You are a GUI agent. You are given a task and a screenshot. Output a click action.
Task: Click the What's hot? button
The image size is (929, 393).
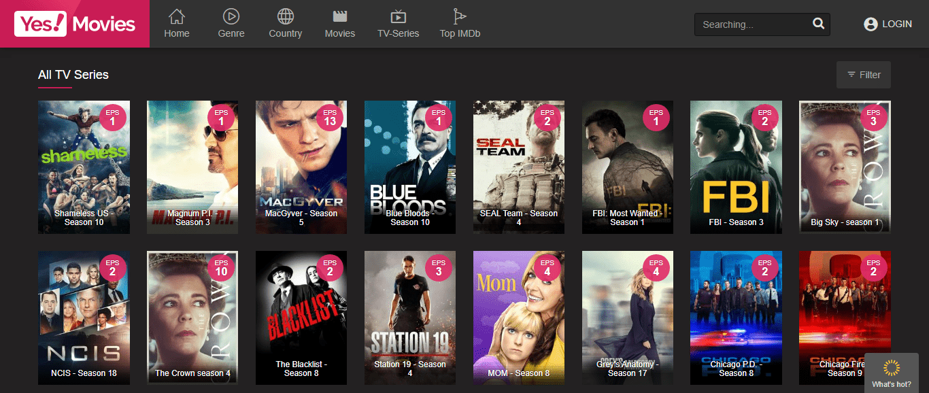[892, 373]
